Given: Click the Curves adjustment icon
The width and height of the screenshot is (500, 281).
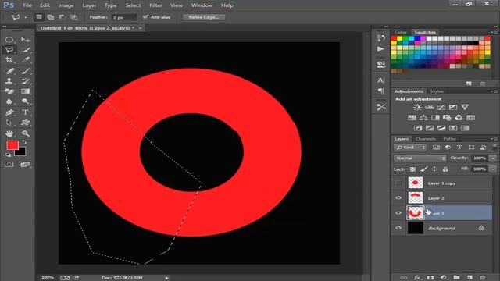Looking at the screenshot, I should coord(441,108).
